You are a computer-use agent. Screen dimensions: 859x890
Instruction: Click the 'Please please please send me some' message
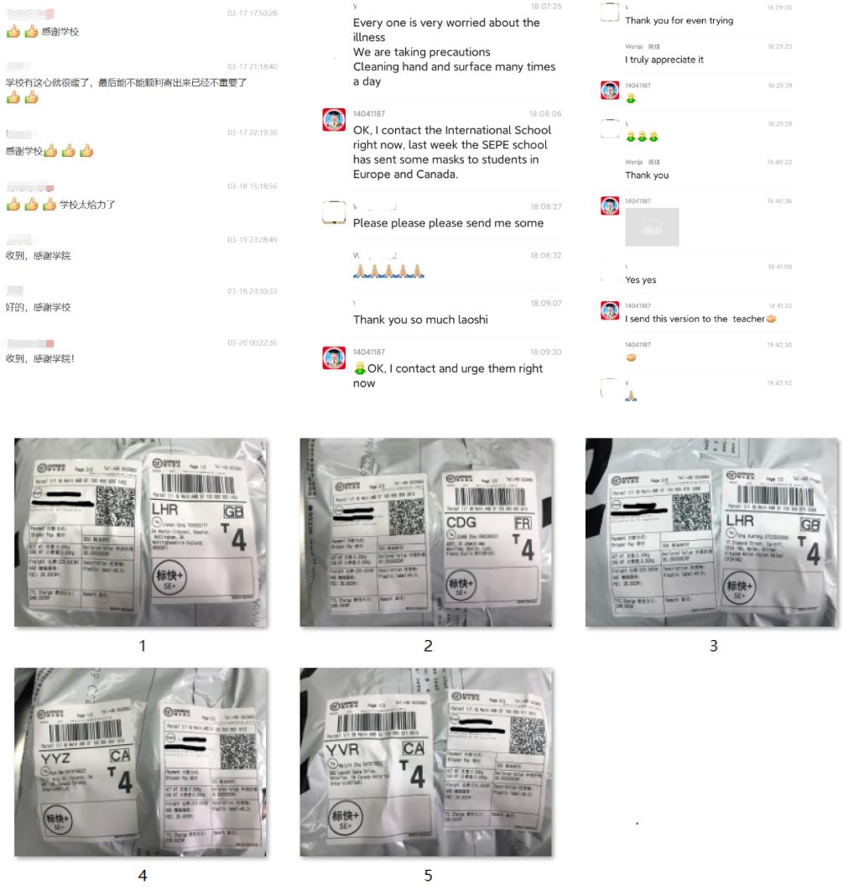point(449,223)
